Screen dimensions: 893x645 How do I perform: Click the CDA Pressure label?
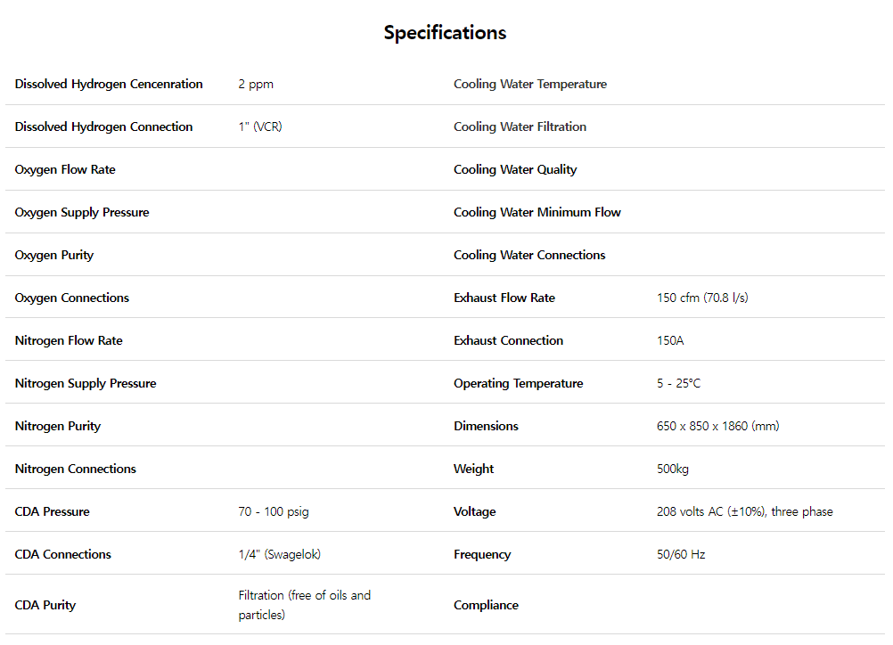[x=52, y=511]
